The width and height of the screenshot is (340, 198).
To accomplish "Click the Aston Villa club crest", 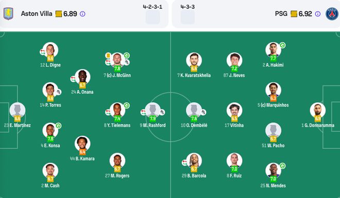I will click(x=8, y=14).
